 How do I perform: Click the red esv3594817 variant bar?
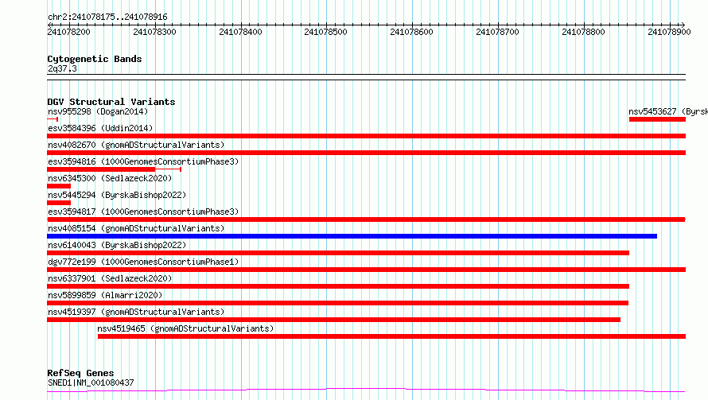tap(366, 219)
